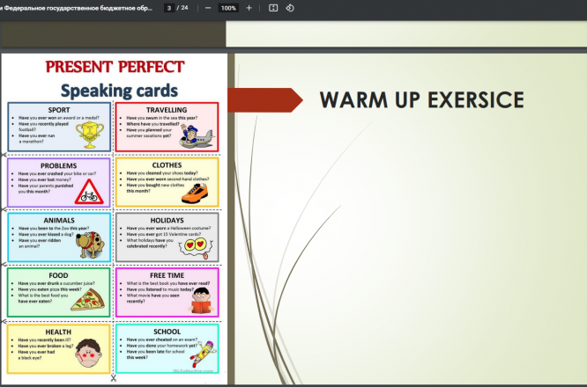Click the boy reading a book image
Viewport: 587px width, 387px height.
click(x=202, y=300)
